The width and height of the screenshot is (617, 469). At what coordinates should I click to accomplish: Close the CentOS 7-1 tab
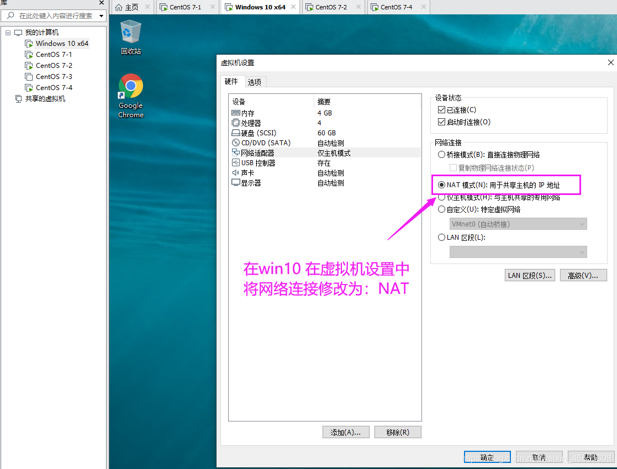click(x=213, y=7)
